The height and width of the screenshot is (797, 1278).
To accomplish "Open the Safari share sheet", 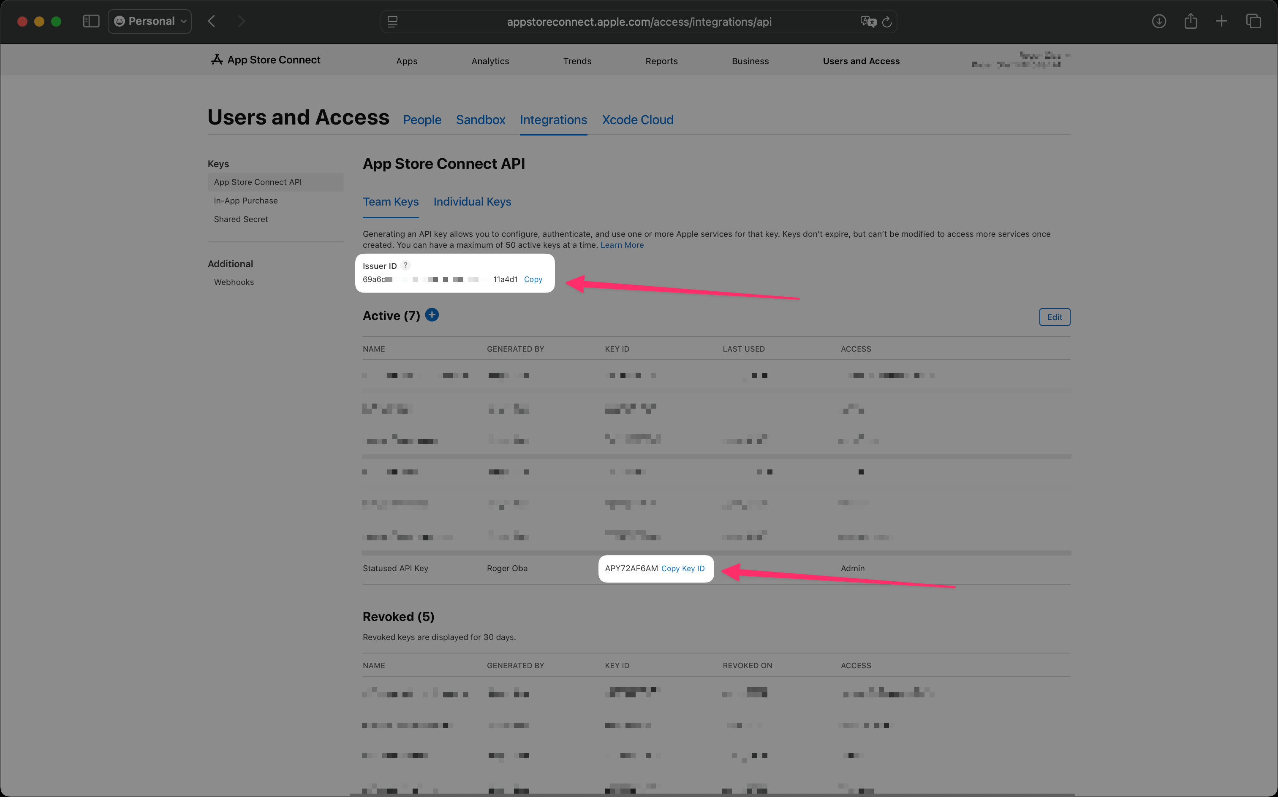I will tap(1191, 21).
